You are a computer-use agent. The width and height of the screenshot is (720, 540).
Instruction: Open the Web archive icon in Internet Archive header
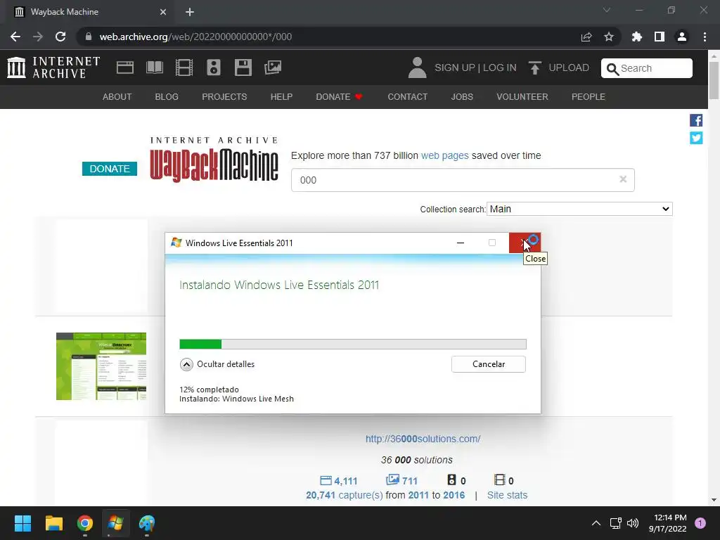(125, 67)
